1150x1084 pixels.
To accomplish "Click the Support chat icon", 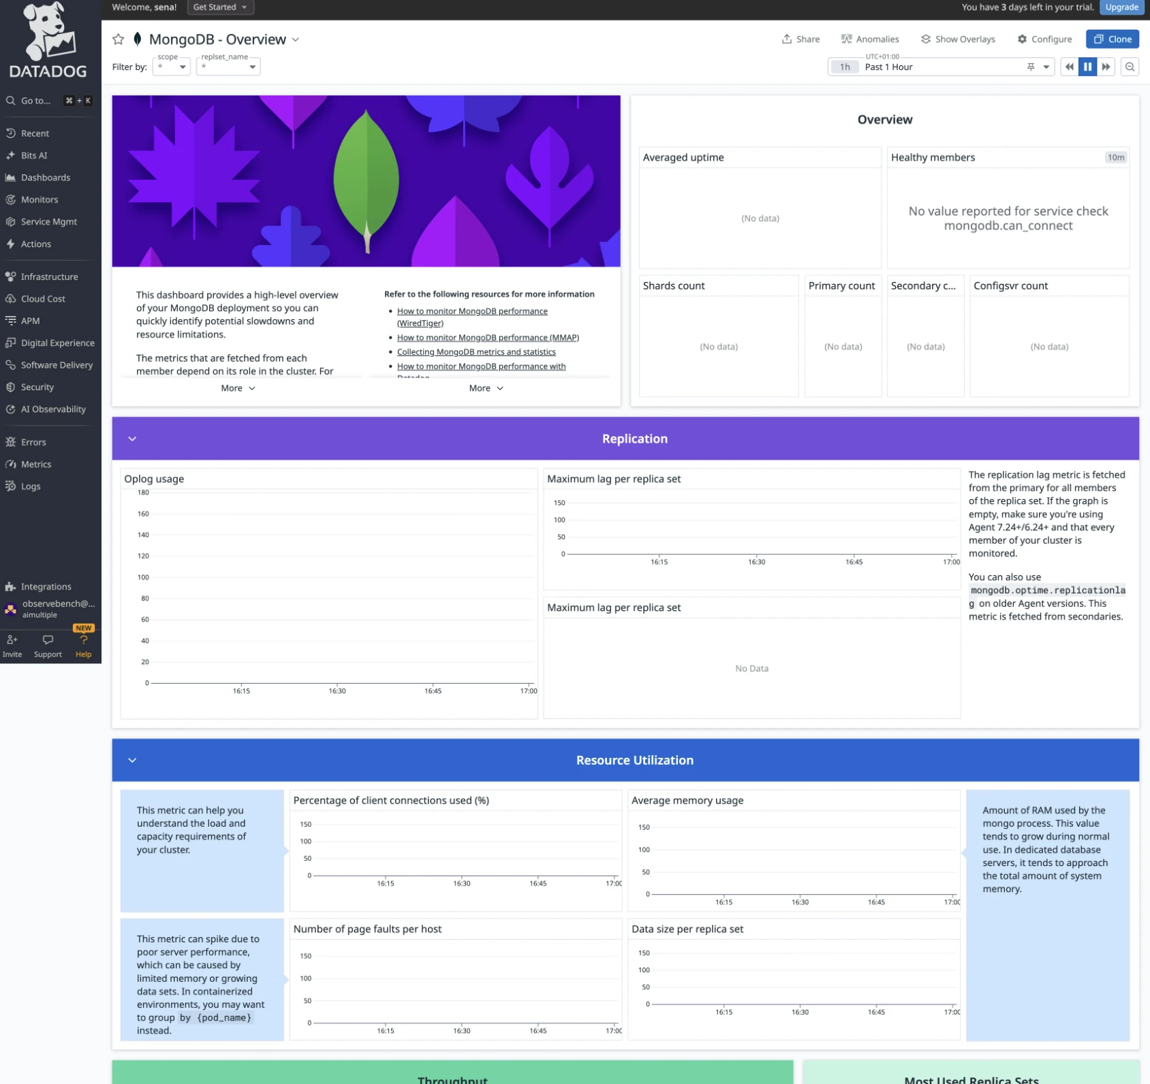I will (48, 640).
